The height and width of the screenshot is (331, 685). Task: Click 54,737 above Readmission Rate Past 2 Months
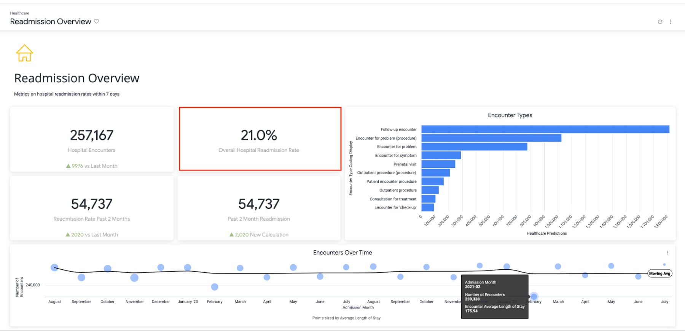(x=92, y=204)
